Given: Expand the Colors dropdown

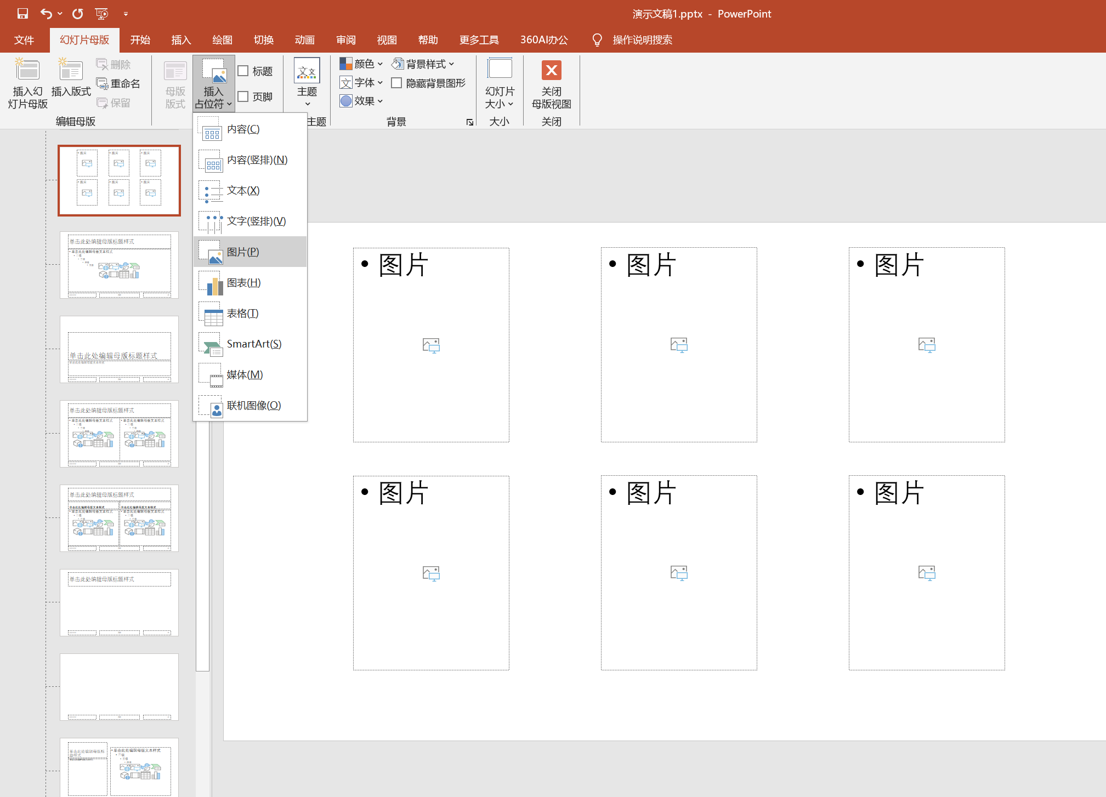Looking at the screenshot, I should (x=361, y=64).
